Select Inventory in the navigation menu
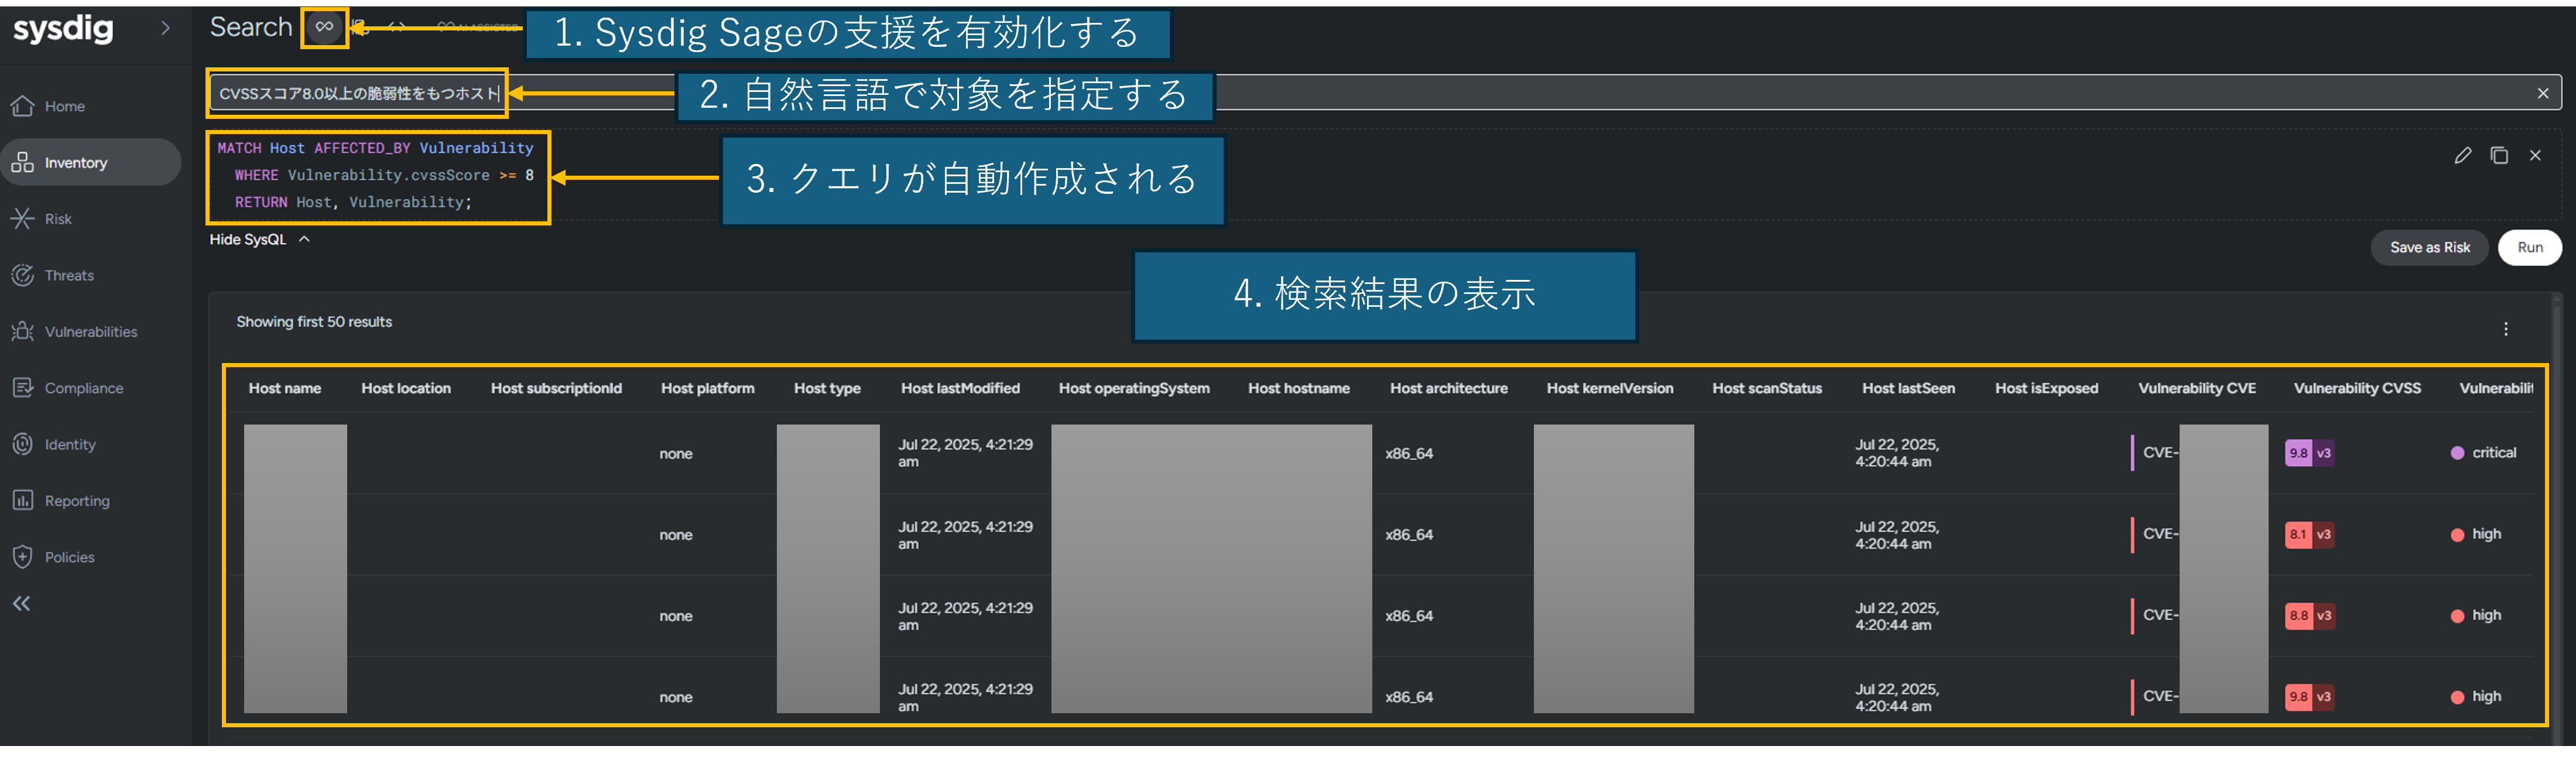This screenshot has width=2576, height=763. [x=76, y=162]
